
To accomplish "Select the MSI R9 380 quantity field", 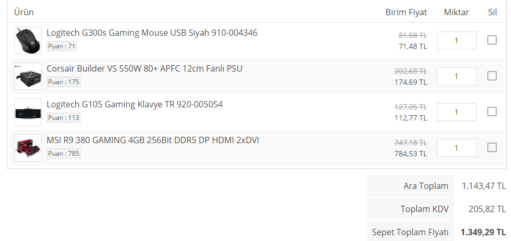I will [x=456, y=148].
